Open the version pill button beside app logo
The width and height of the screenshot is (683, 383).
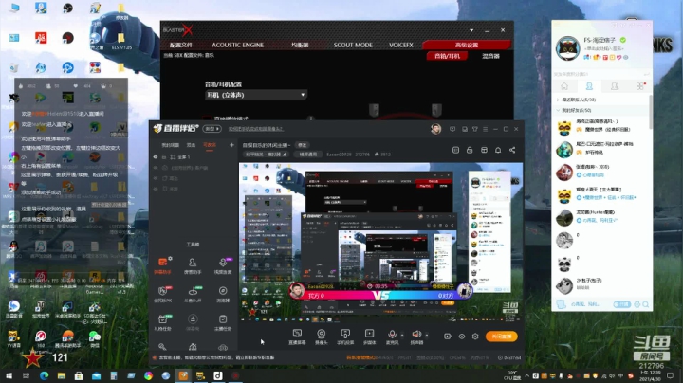[x=212, y=129]
